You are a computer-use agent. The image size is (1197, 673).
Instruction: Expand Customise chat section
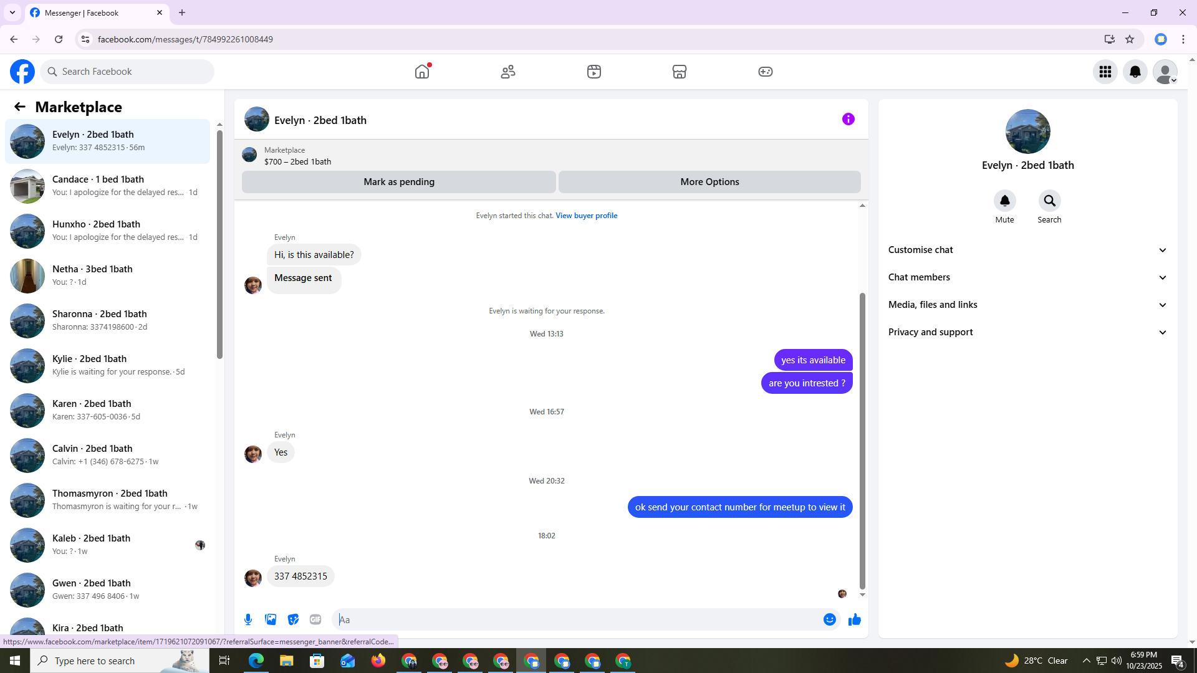pos(1027,250)
